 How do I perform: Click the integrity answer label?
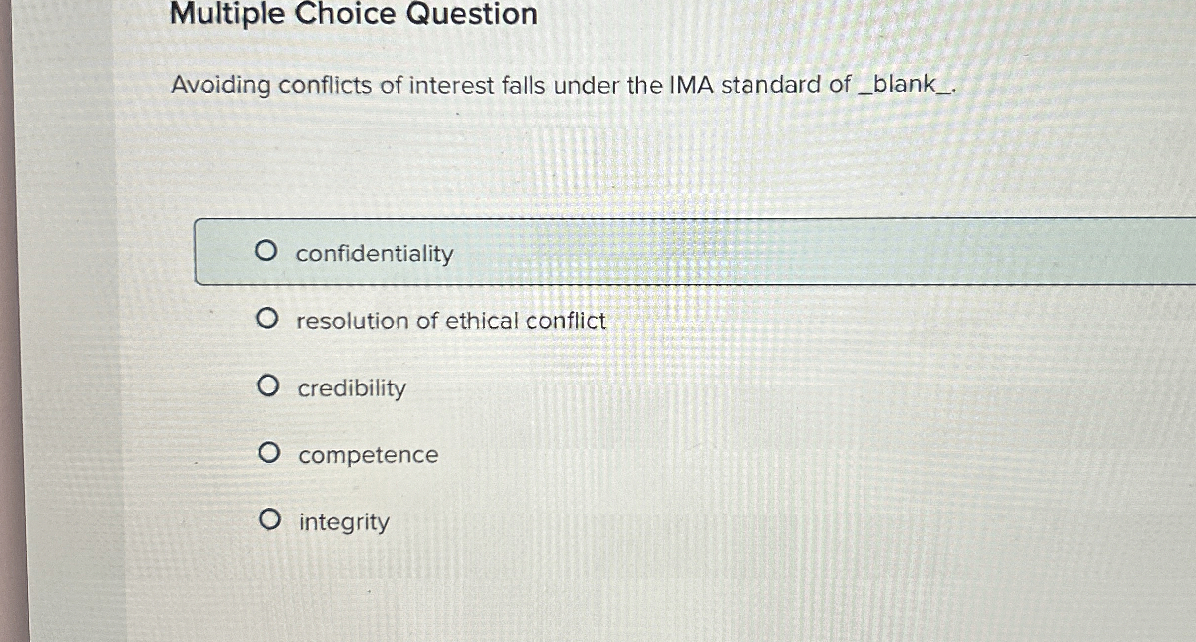coord(343,521)
